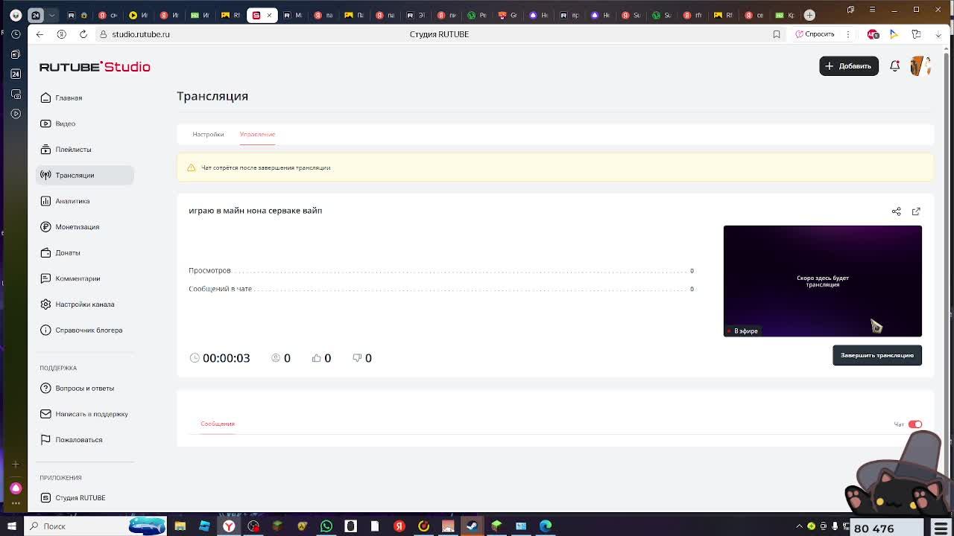Click the stream duration clock icon

pos(195,358)
